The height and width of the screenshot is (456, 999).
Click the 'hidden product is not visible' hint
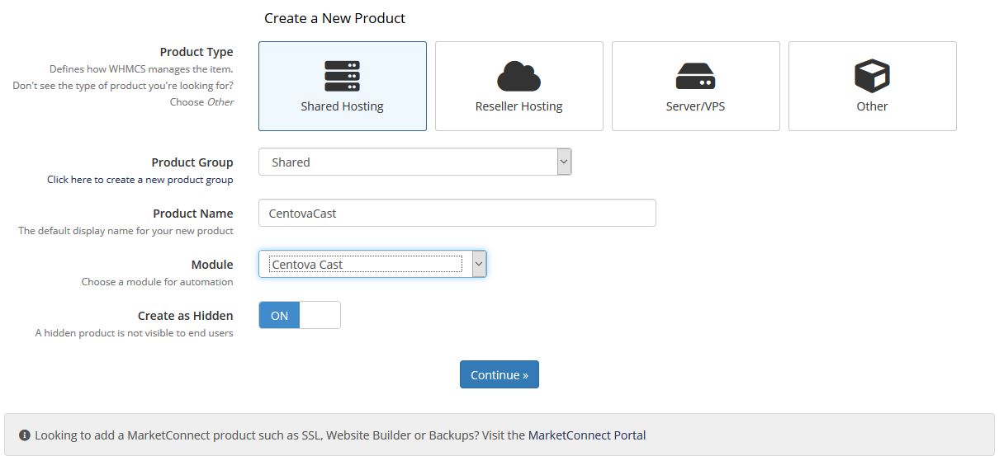coord(134,333)
